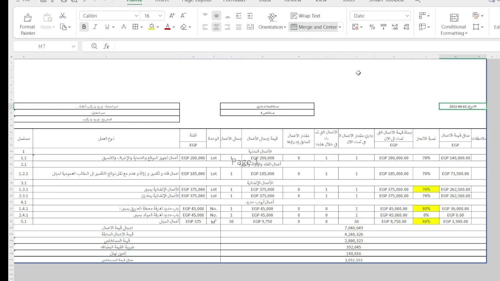The height and width of the screenshot is (281, 500).
Task: Expand the Merge and Center arrow
Action: (x=340, y=27)
